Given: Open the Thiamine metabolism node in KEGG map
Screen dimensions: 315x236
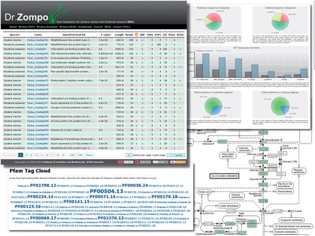Looking at the screenshot, I should click(x=299, y=171).
